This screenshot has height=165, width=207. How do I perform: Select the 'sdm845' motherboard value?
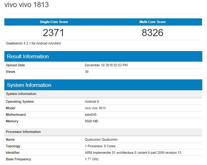(x=91, y=115)
